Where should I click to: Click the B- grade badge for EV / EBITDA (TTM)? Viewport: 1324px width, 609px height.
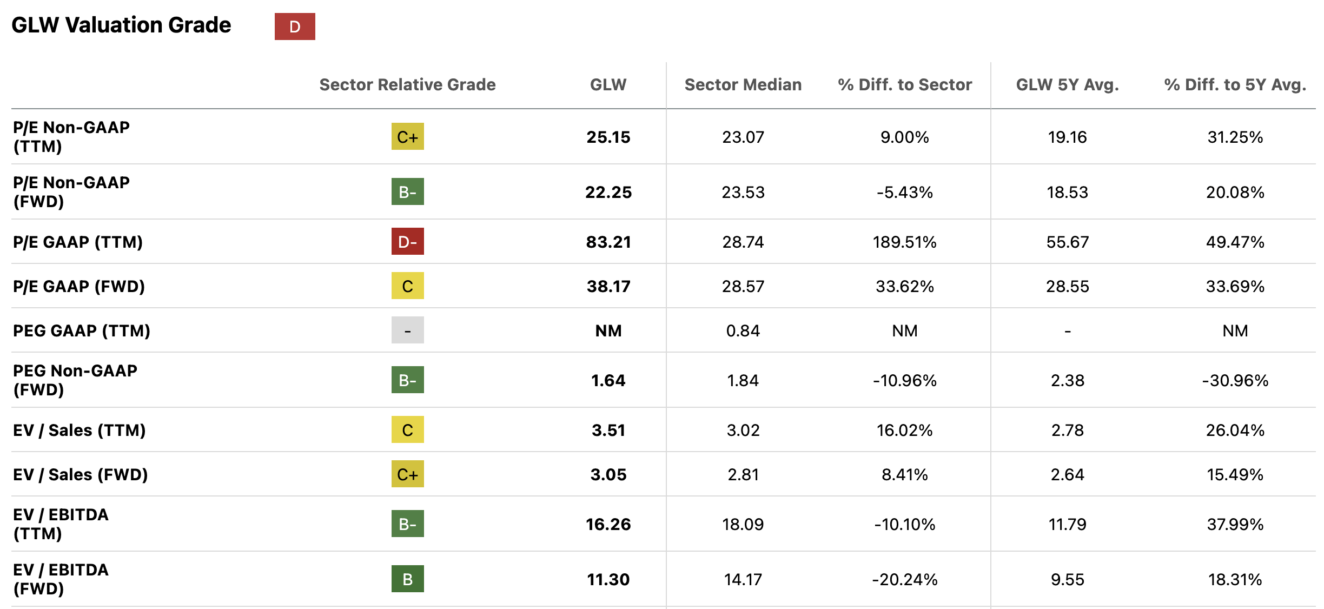point(407,524)
